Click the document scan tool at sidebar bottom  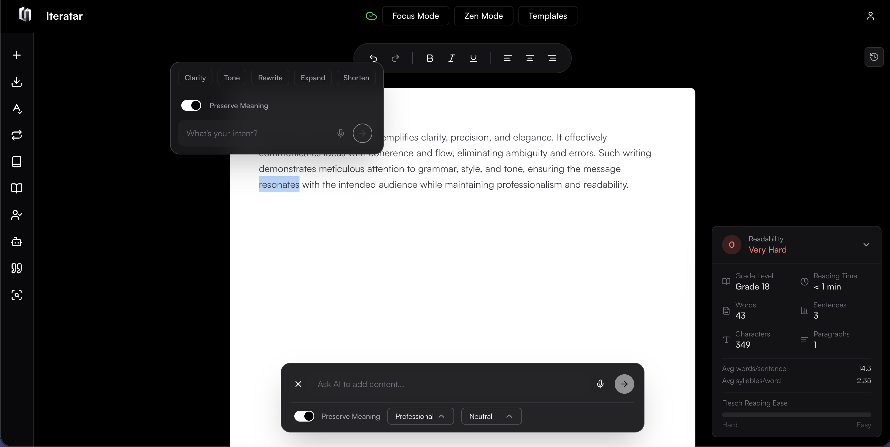point(17,295)
